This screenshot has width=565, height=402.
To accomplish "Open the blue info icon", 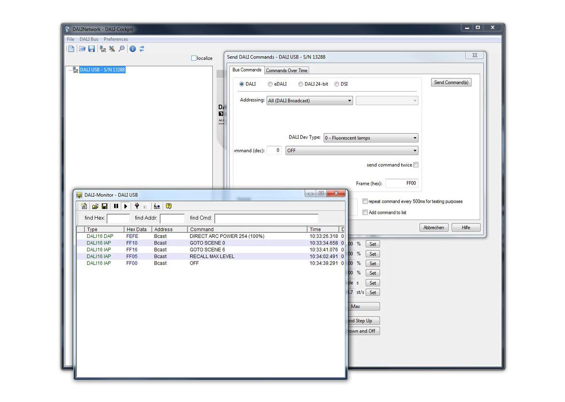I will click(133, 49).
